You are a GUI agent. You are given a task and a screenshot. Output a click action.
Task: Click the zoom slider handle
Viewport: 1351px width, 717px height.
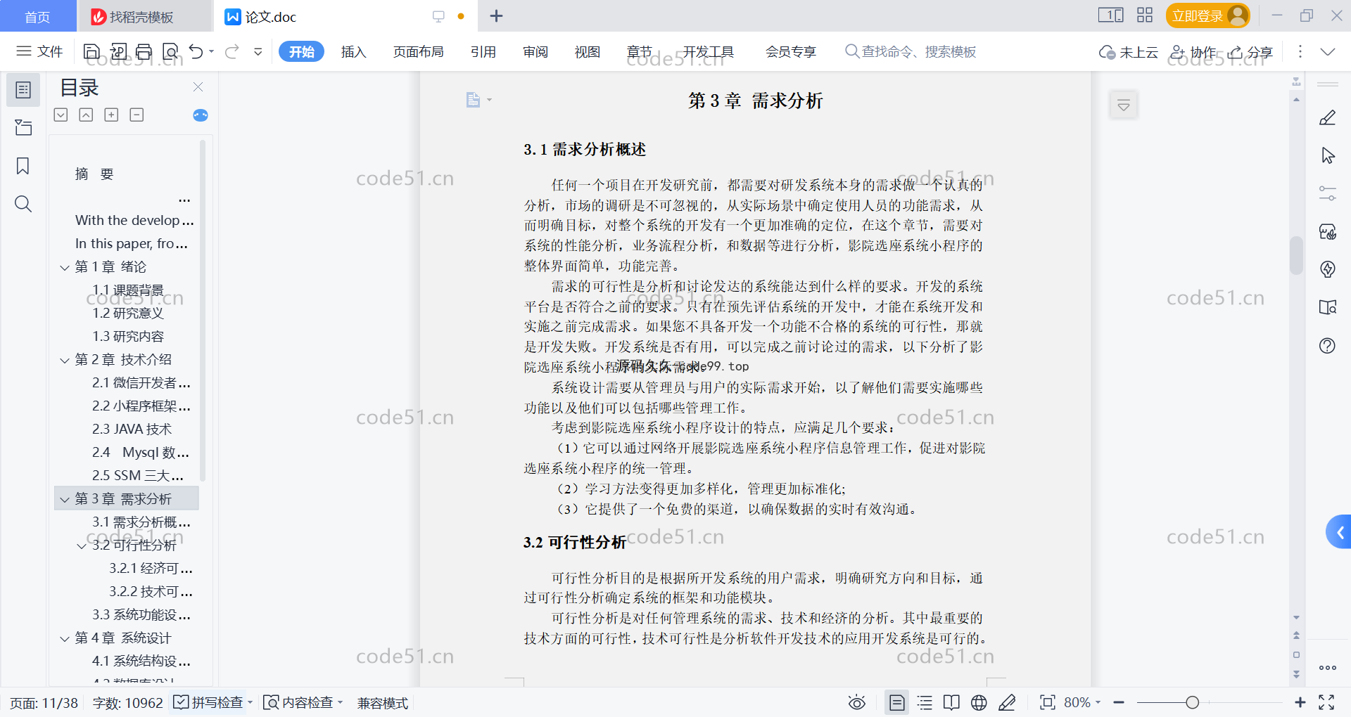(x=1192, y=702)
